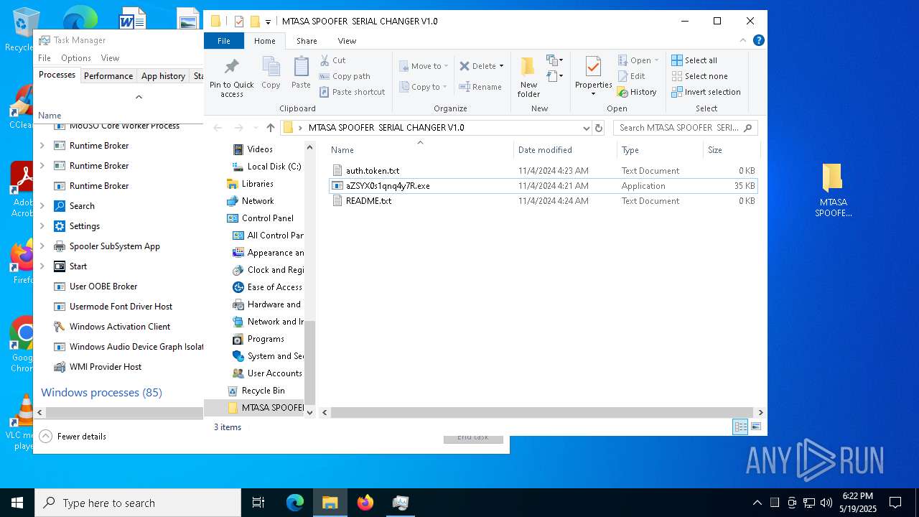Click the Help question mark icon

tap(758, 41)
